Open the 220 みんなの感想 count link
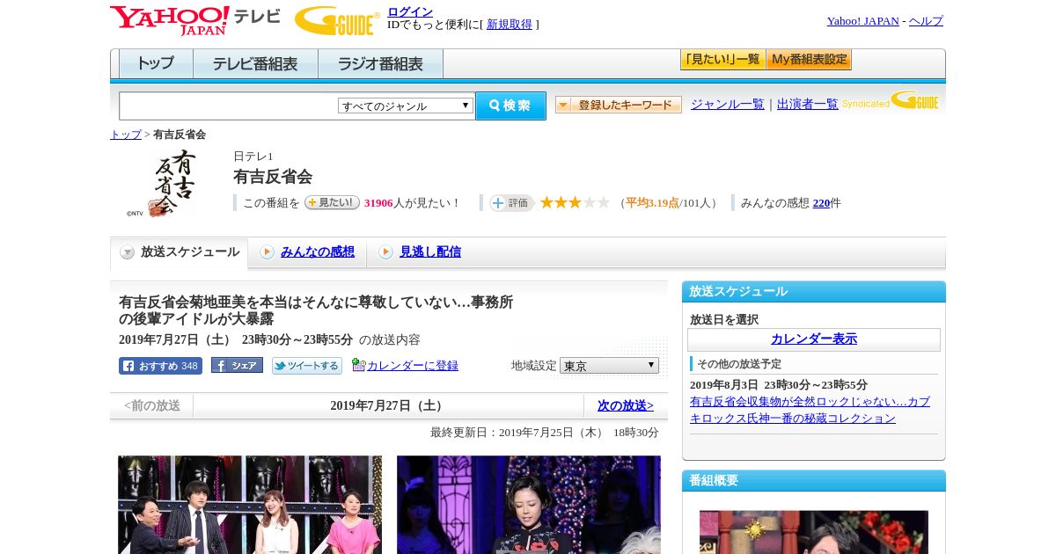 coord(822,203)
